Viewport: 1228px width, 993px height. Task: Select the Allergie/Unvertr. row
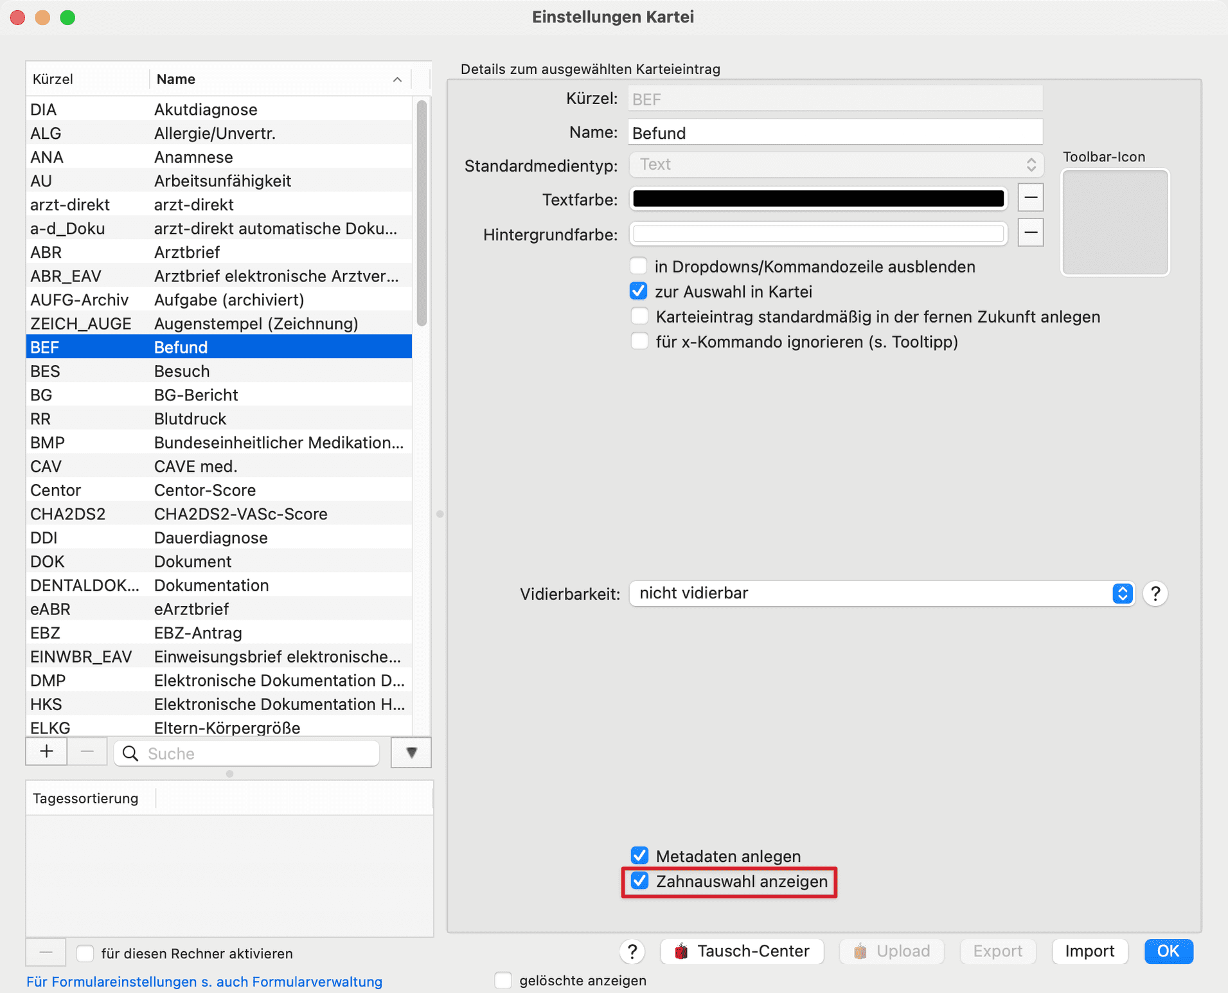(x=218, y=133)
